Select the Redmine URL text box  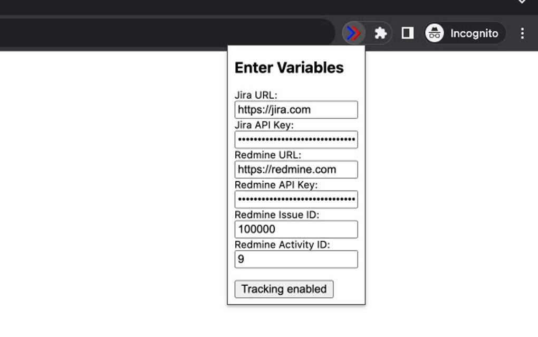pyautogui.click(x=296, y=170)
